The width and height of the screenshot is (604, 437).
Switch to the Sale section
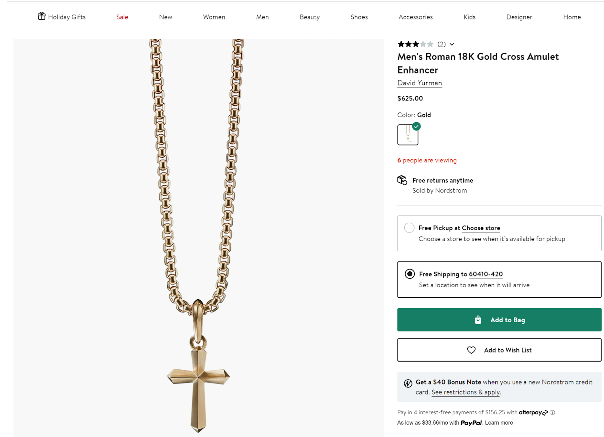[x=122, y=17]
